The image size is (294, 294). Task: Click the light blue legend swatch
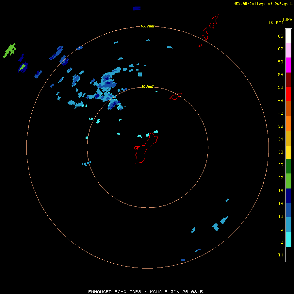tap(288, 225)
